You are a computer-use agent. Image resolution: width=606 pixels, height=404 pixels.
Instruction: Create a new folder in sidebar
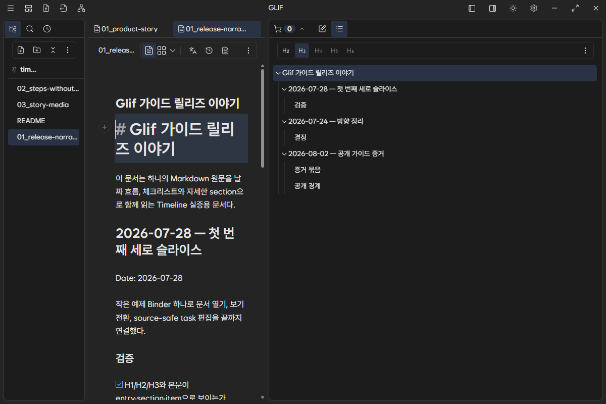coord(37,50)
